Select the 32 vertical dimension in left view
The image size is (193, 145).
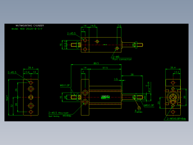click(x=12, y=106)
